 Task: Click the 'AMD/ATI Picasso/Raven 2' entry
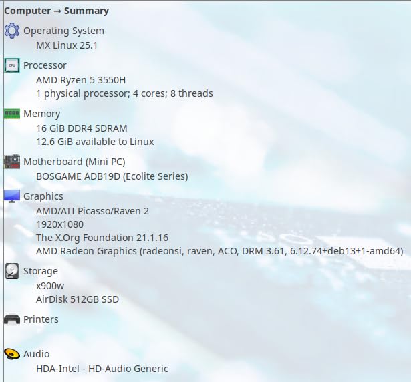tap(92, 211)
